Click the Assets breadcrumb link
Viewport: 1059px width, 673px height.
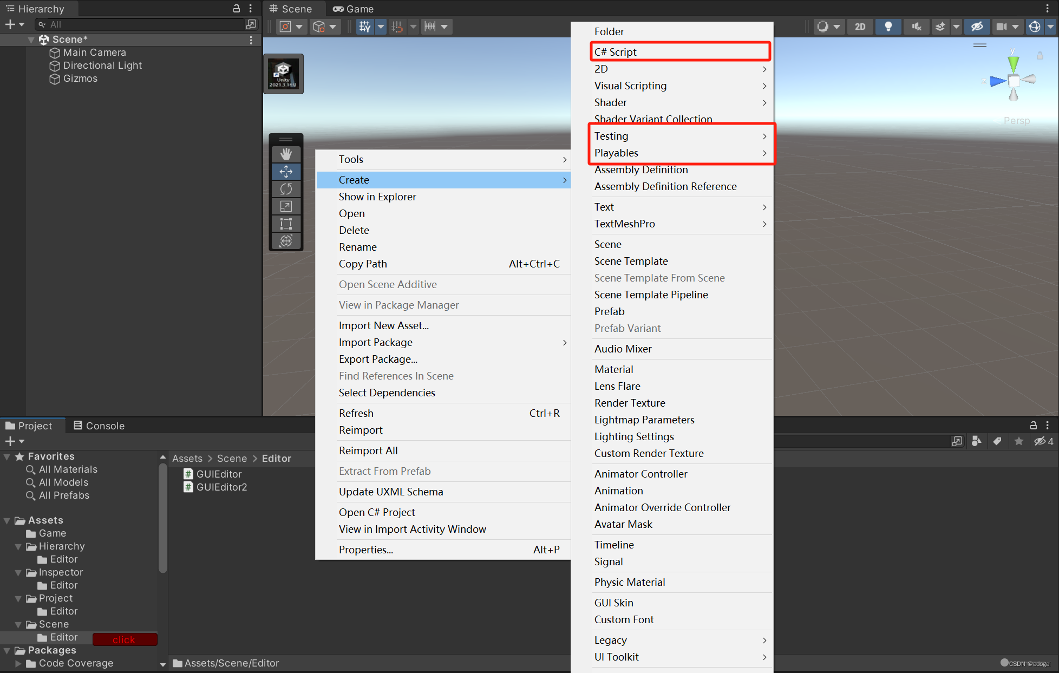187,459
